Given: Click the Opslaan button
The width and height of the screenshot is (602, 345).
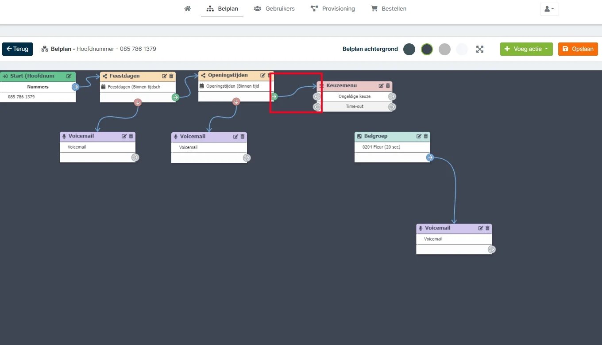Looking at the screenshot, I should point(578,49).
